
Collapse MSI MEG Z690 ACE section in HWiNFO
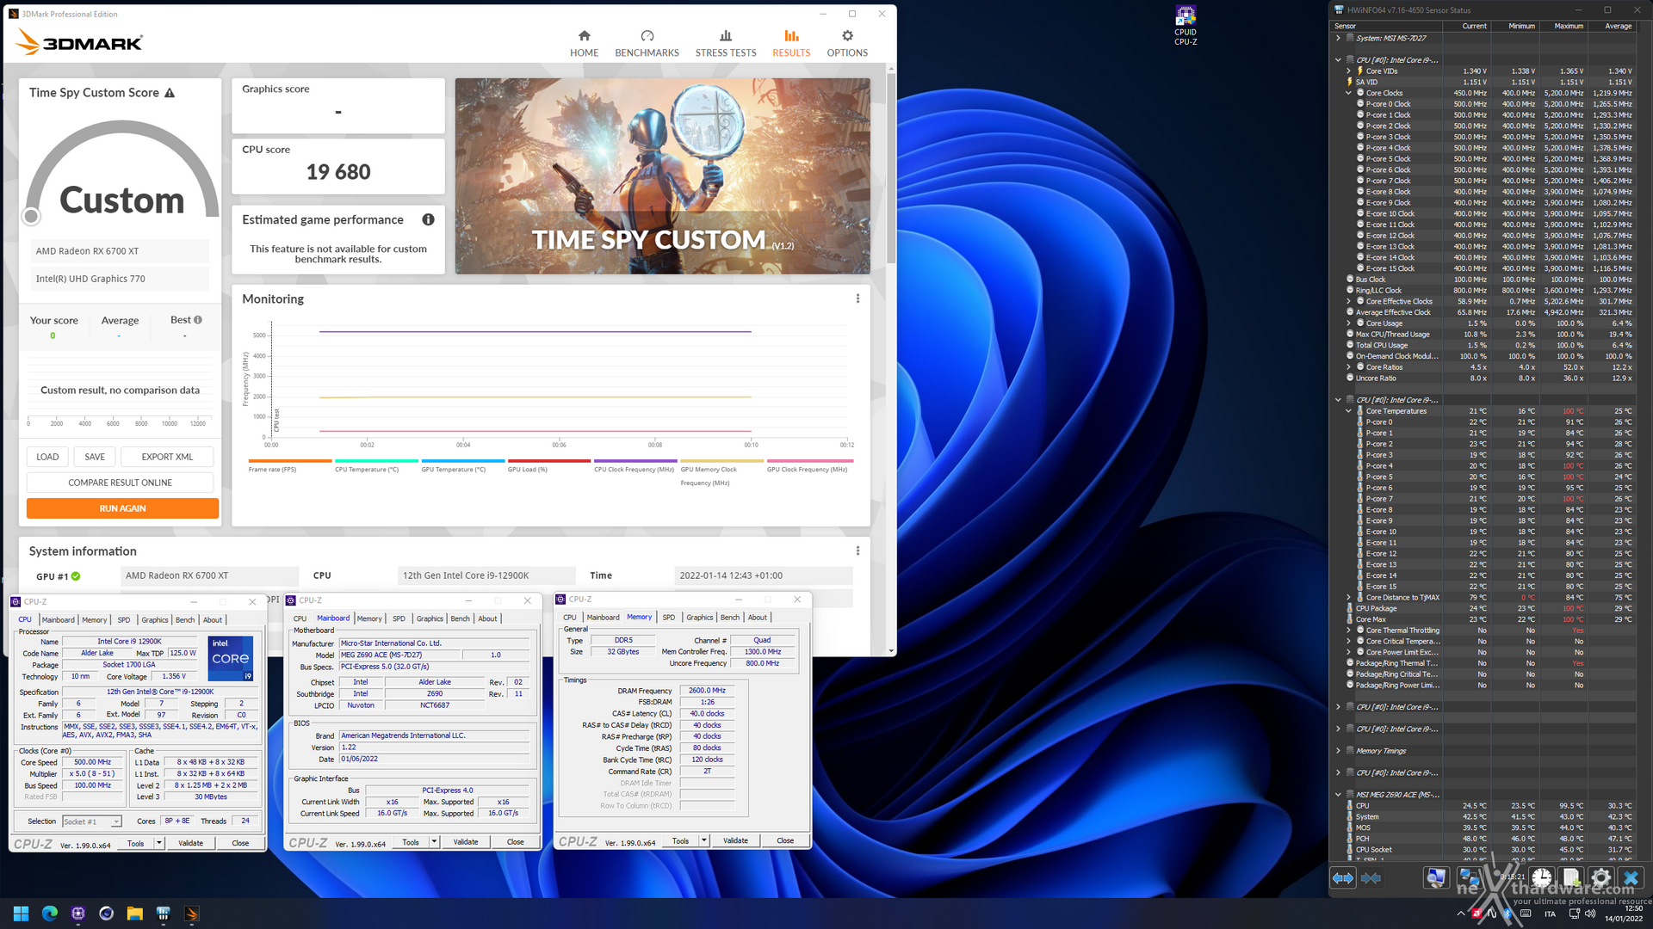pos(1338,795)
